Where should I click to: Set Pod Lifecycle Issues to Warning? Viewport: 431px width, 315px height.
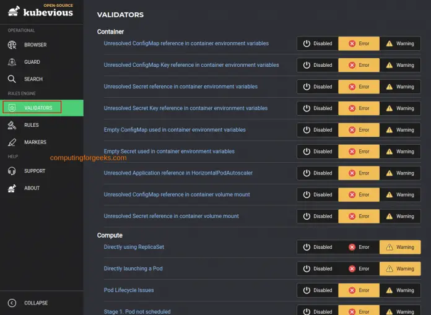[x=400, y=290]
